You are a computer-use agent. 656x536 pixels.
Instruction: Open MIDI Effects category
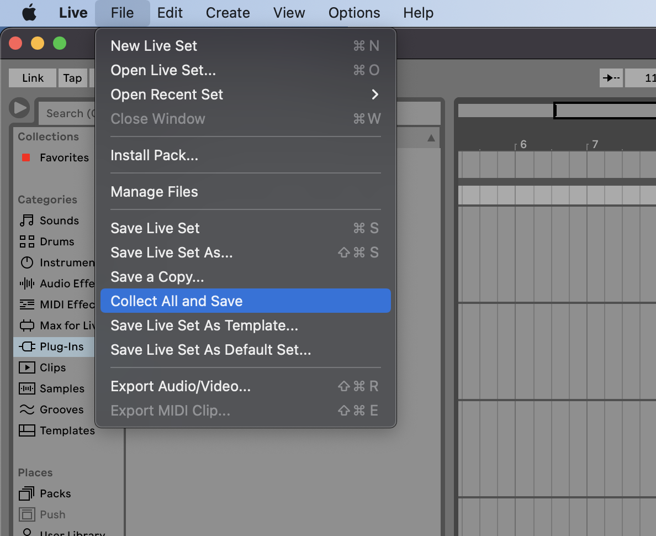tap(54, 304)
